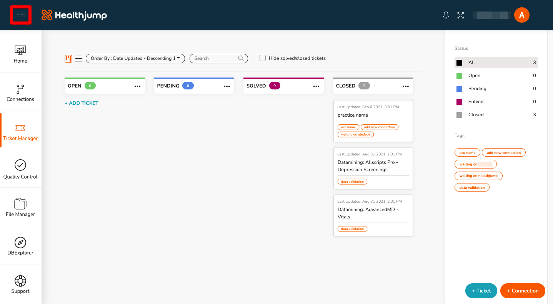Go to File Manager in sidebar
The image size is (553, 304).
[x=20, y=207]
